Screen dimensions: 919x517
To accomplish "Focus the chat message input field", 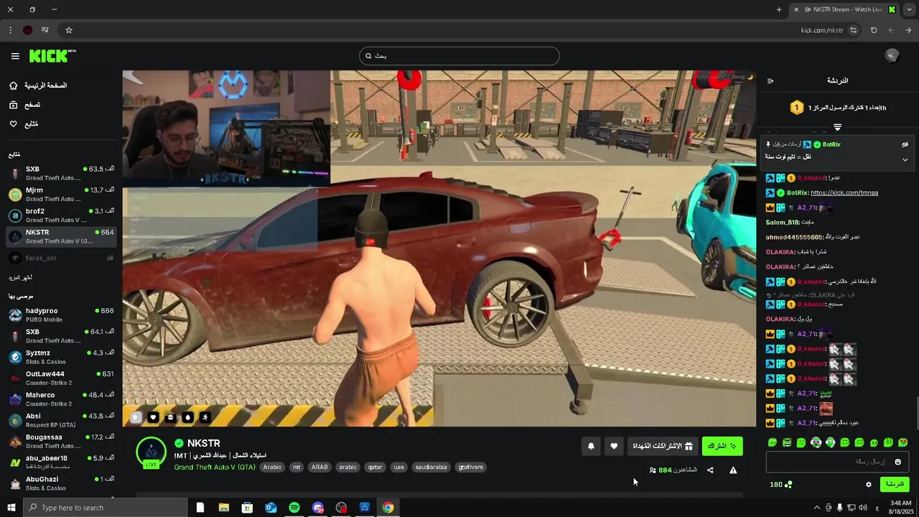I will coord(837,462).
